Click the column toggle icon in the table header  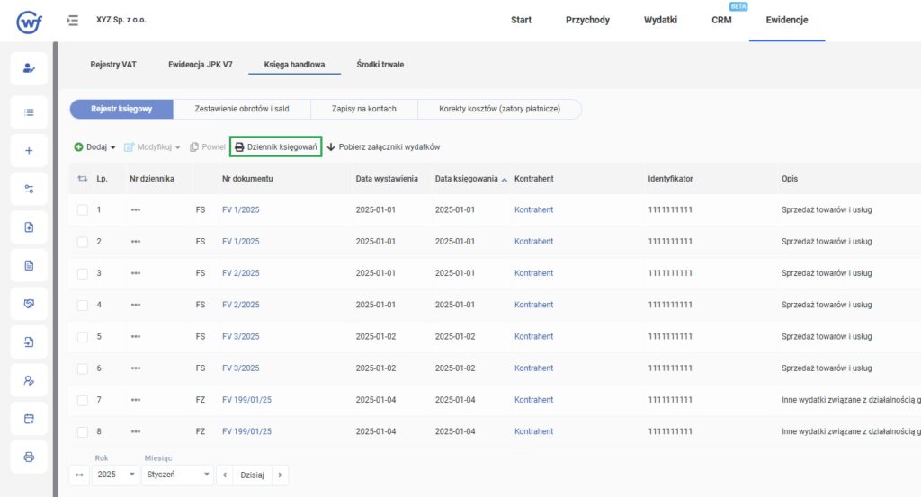pyautogui.click(x=83, y=179)
